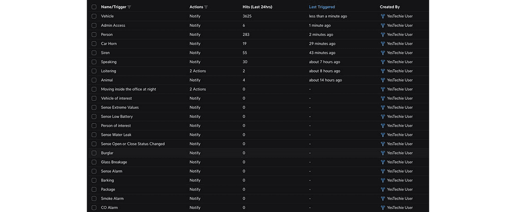Click YesTechie User in the Sense Alarm row
516x212 pixels.
click(x=400, y=171)
